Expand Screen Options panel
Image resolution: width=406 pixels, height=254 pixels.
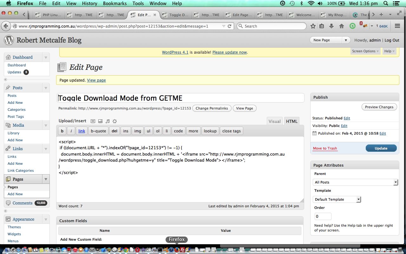[x=366, y=51]
